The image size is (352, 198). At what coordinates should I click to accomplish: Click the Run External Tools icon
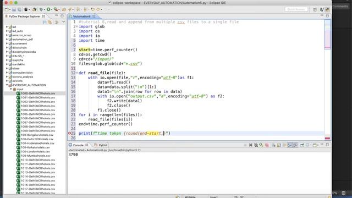click(56, 9)
